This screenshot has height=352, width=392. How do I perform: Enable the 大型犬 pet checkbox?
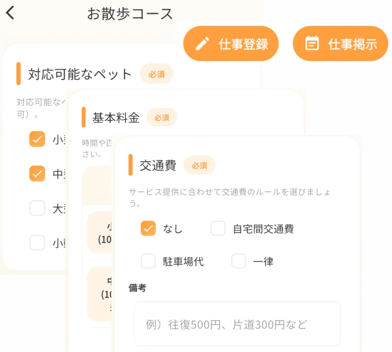[37, 208]
